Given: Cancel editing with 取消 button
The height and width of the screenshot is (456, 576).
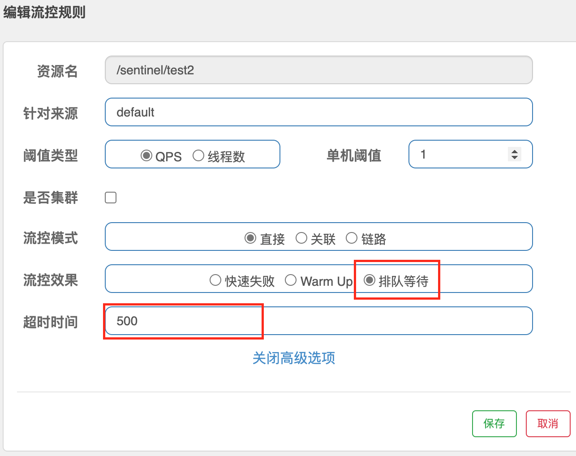Looking at the screenshot, I should [547, 423].
